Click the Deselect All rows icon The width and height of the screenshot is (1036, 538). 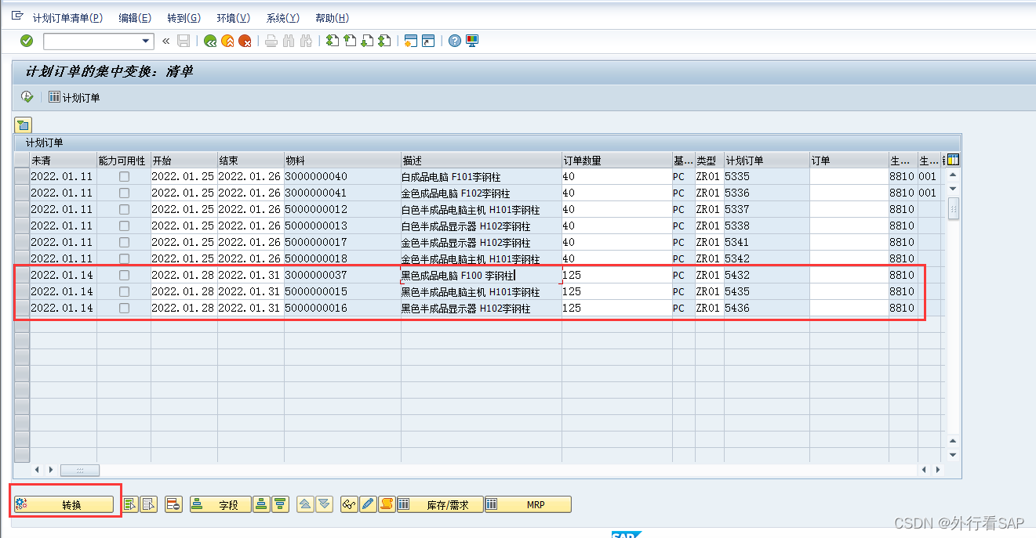pos(148,505)
